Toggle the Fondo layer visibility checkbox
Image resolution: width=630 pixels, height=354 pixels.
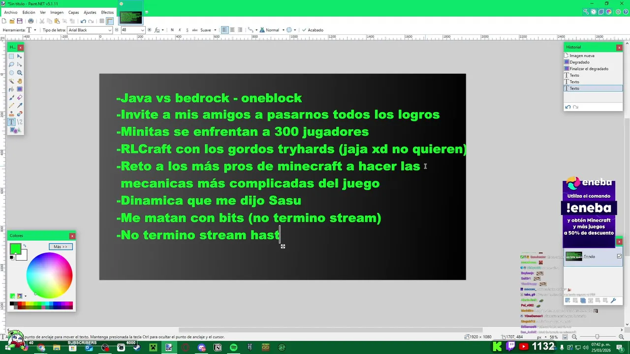[x=619, y=256]
